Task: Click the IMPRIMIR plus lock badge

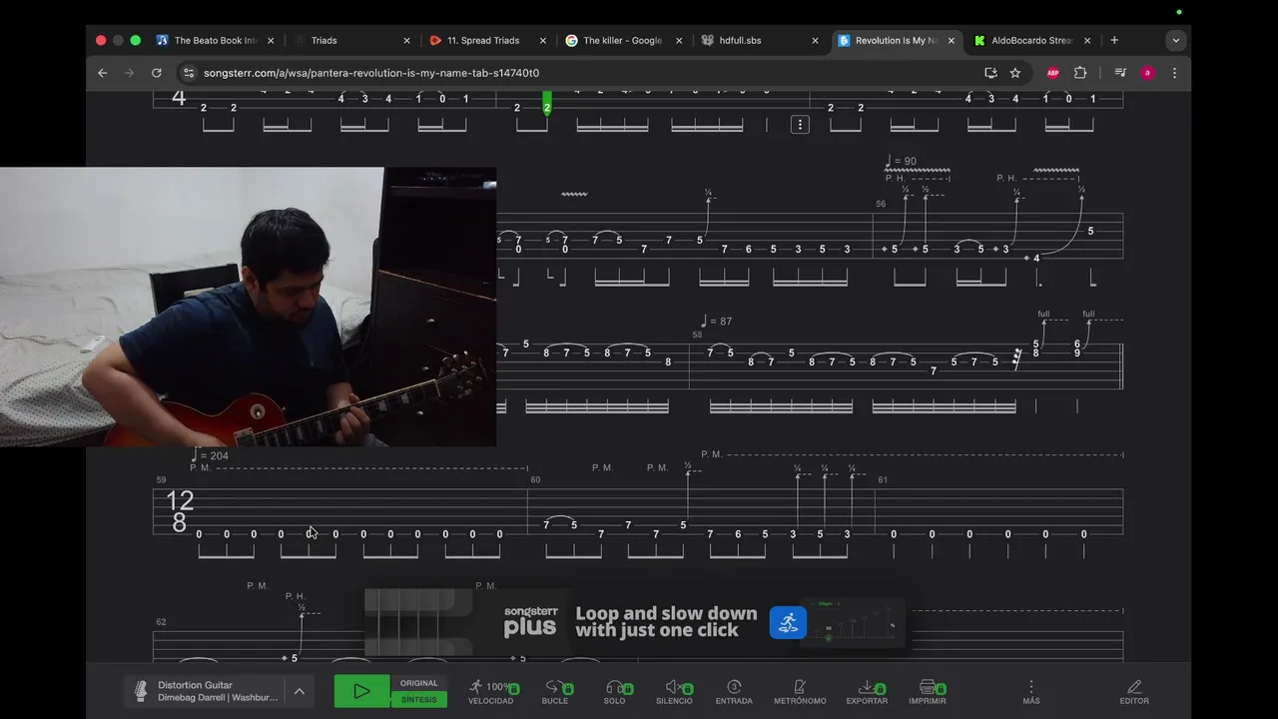Action: click(x=941, y=689)
